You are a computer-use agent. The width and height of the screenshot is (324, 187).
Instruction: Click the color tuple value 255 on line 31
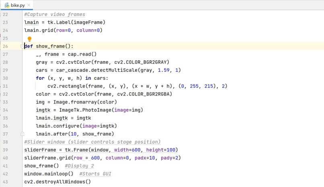[x=194, y=86]
